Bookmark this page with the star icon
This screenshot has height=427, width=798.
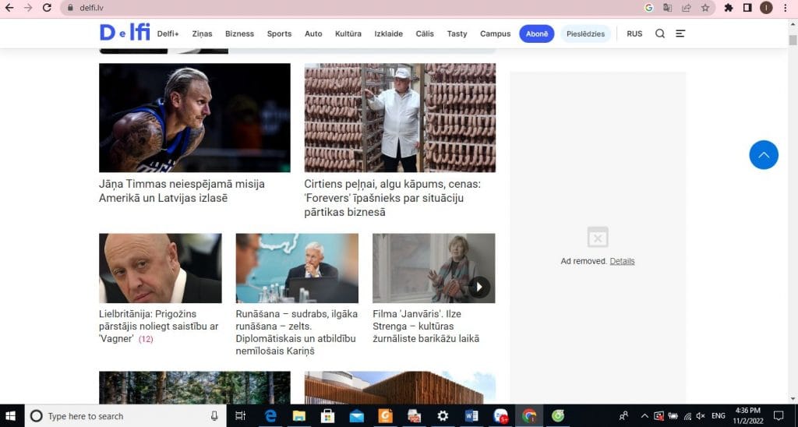click(x=705, y=8)
